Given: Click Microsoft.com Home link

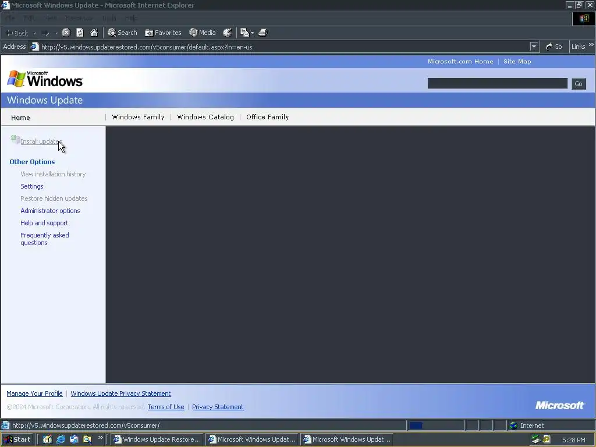Looking at the screenshot, I should pyautogui.click(x=460, y=62).
